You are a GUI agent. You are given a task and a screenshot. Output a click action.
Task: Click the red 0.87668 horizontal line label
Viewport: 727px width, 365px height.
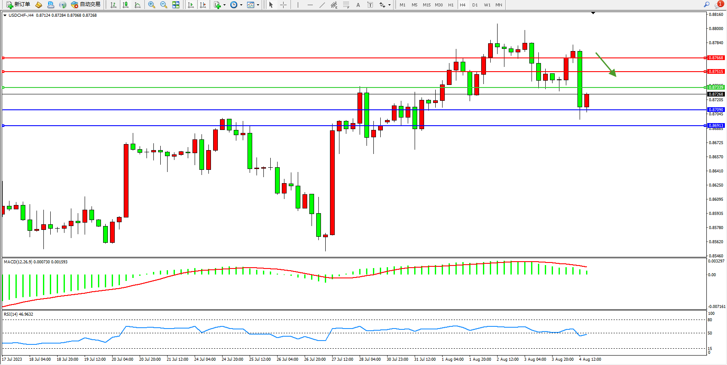coord(716,57)
